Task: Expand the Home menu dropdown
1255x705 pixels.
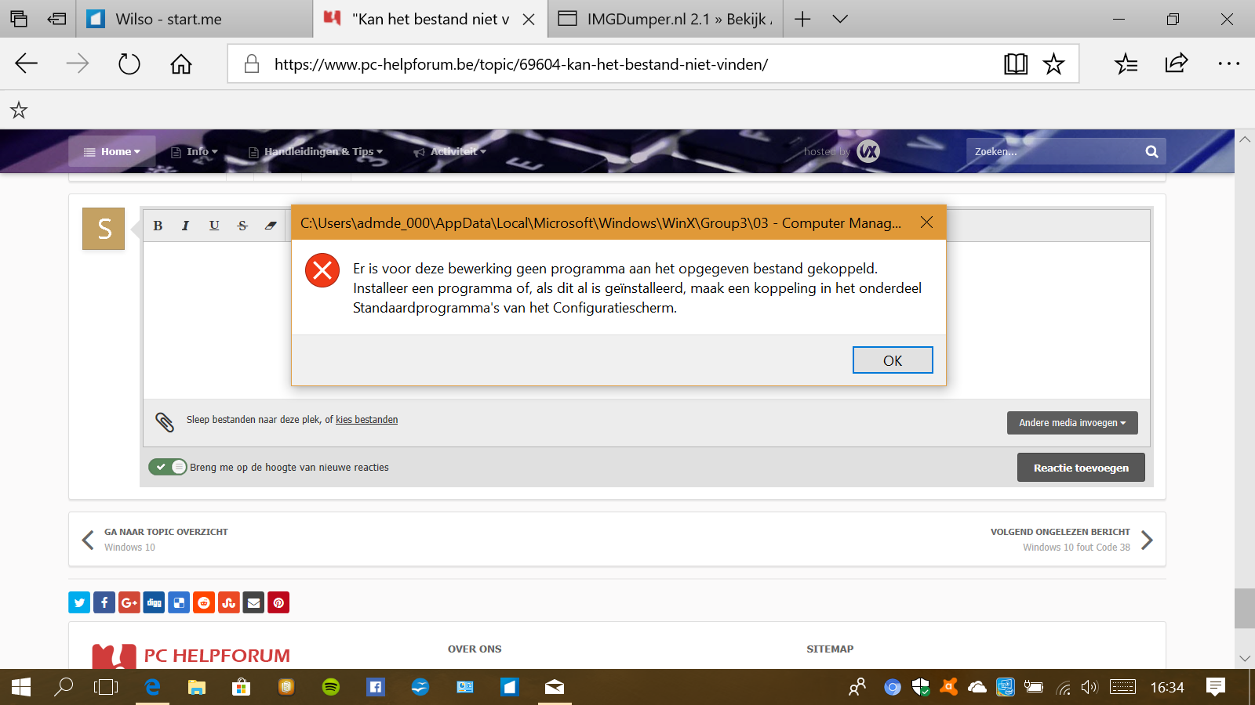Action: [x=112, y=152]
